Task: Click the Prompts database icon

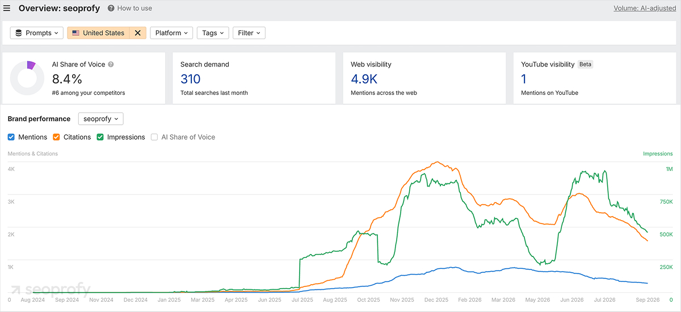Action: click(x=19, y=33)
